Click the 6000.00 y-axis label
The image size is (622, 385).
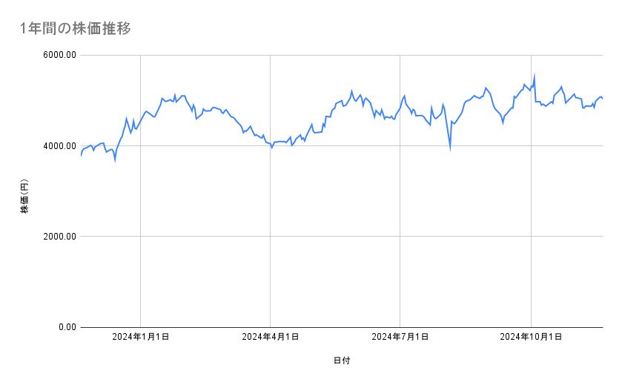click(58, 55)
